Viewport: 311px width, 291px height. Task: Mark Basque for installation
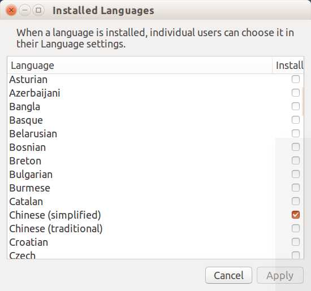pos(296,120)
